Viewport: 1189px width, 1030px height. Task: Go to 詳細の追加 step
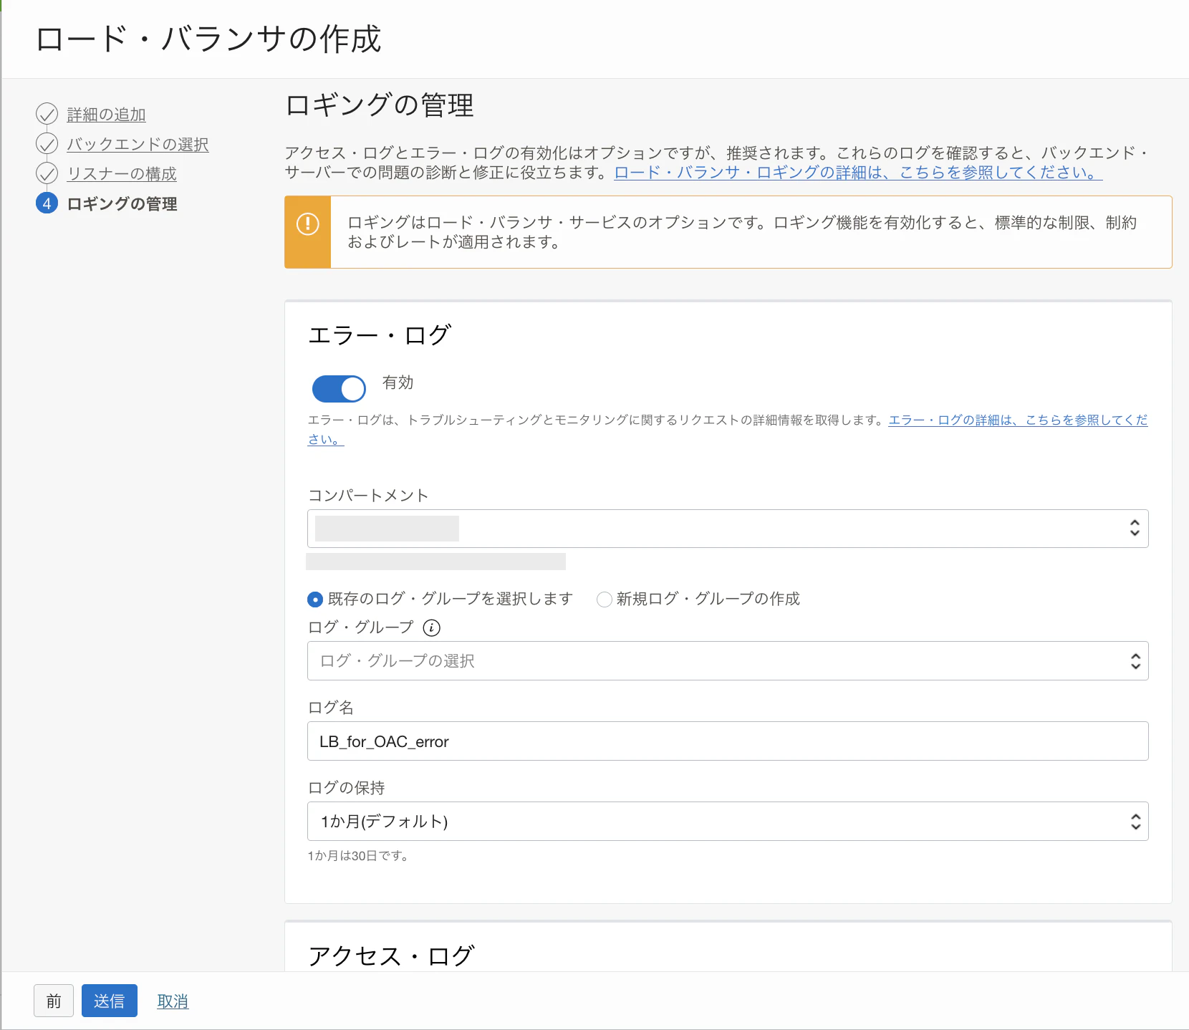106,115
